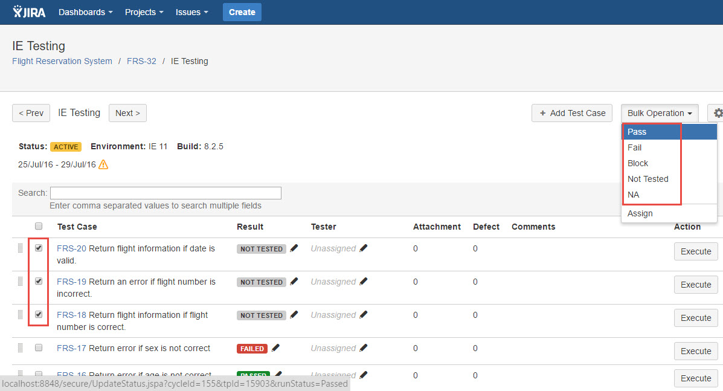Edit tester pencil for FRS-19
The image size is (723, 391).
click(364, 282)
